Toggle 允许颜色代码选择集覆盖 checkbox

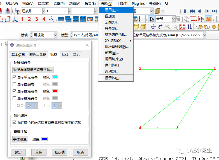click(14, 122)
